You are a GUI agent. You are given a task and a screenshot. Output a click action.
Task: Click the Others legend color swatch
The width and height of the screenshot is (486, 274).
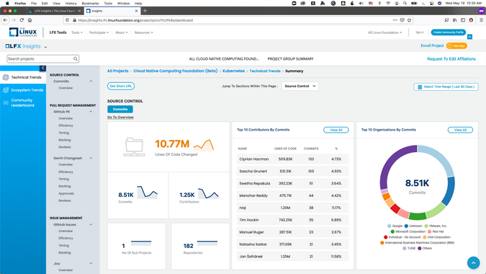pos(419,248)
